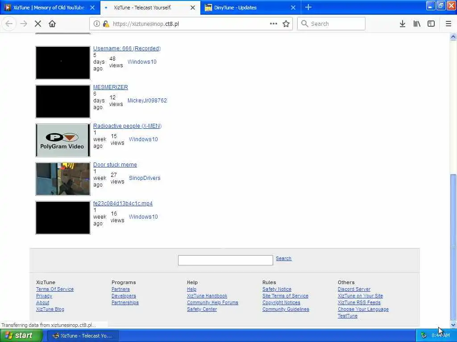
Task: Click the MESMERIZER video thumbnail
Action: pyautogui.click(x=63, y=101)
